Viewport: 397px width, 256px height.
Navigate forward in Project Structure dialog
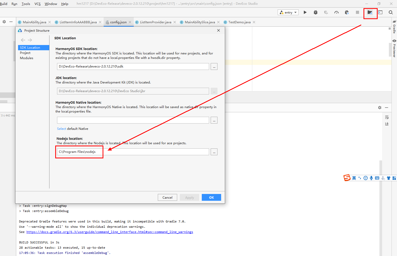point(30,40)
